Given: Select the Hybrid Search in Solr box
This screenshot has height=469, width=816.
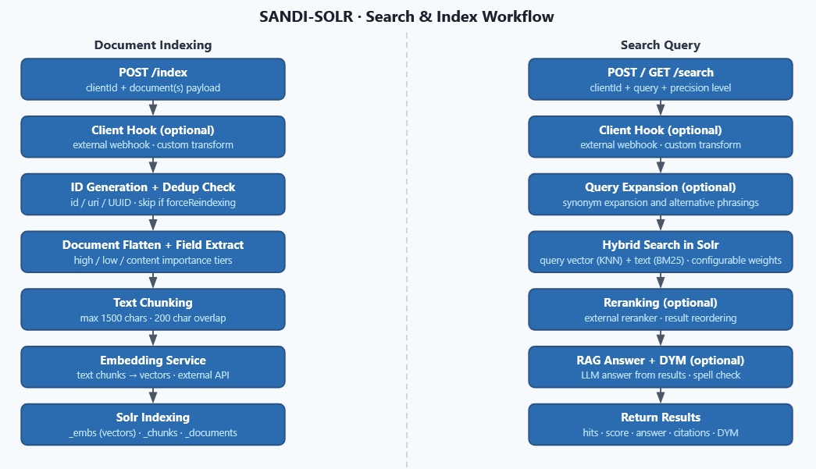Looking at the screenshot, I should click(661, 251).
